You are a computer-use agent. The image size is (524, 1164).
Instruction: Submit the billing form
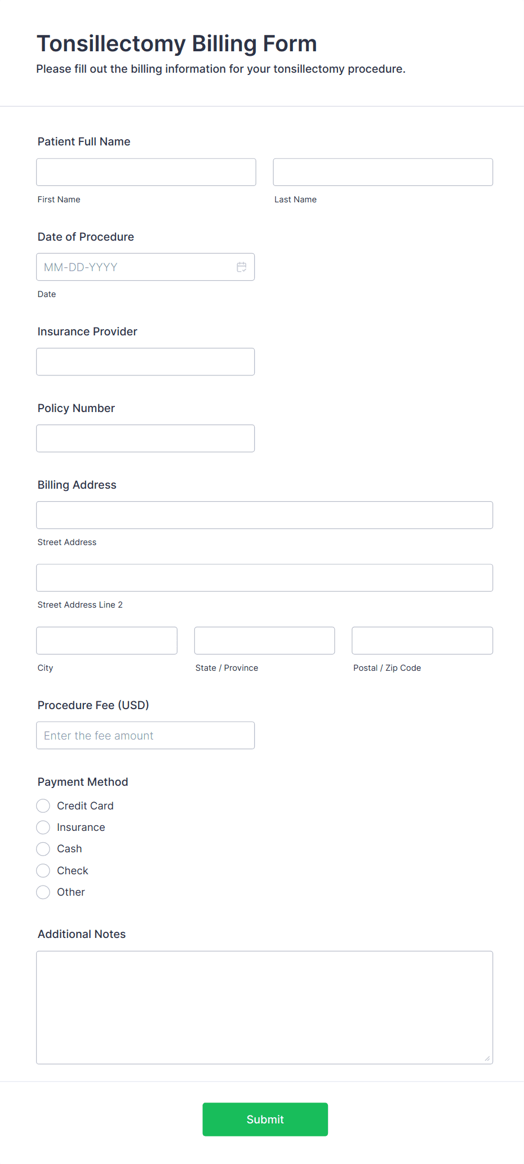[x=265, y=1119]
